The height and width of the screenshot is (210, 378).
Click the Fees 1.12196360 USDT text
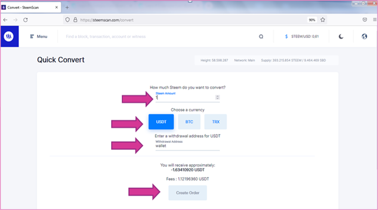(x=187, y=179)
